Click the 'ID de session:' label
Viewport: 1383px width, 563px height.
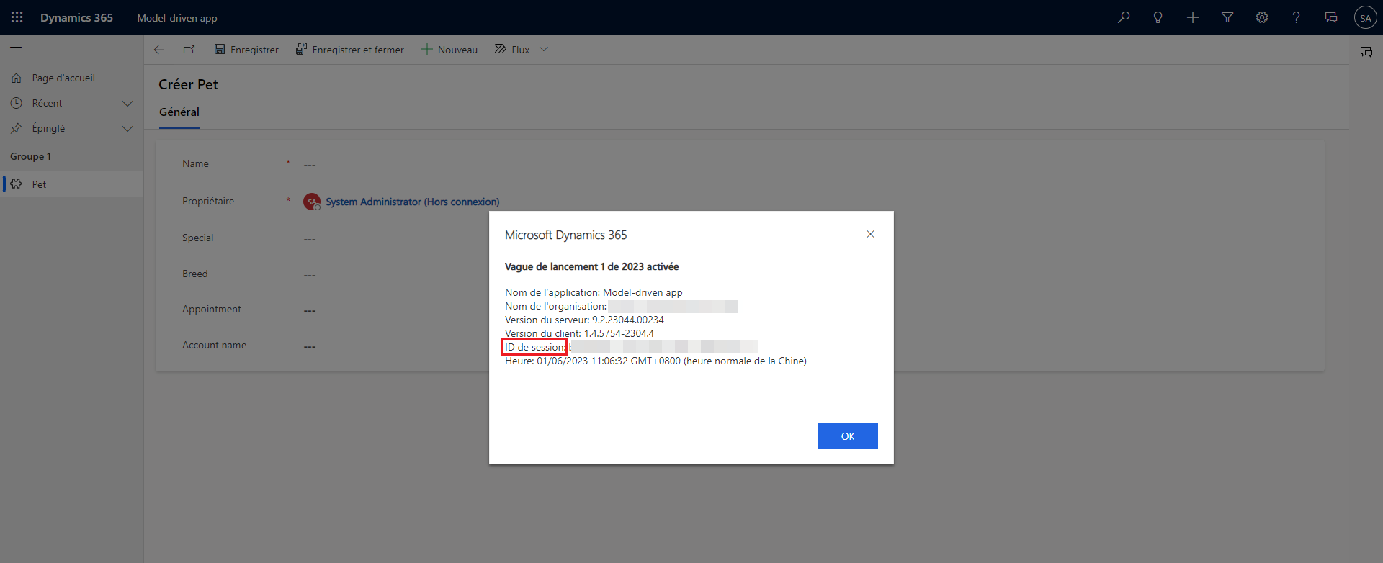coord(535,347)
